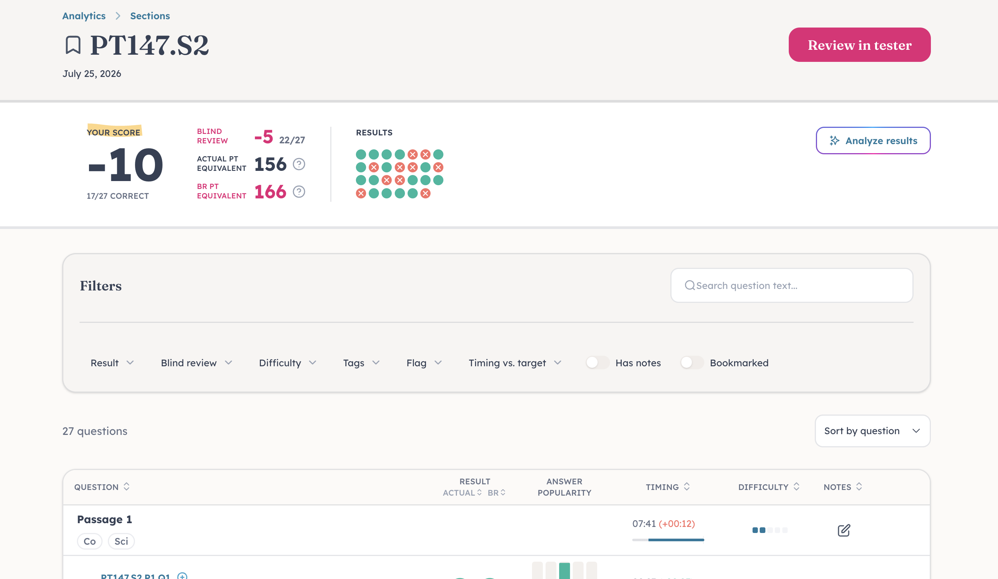This screenshot has width=998, height=579.
Task: Enable the Bookmarked filter switch
Action: 692,362
